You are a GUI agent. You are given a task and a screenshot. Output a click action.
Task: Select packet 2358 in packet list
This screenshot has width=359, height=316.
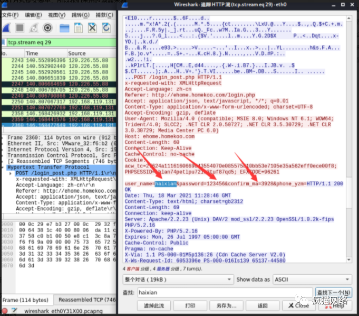tap(59, 114)
